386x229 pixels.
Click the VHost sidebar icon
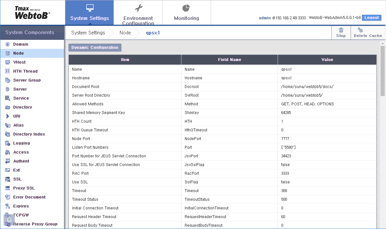[8, 62]
